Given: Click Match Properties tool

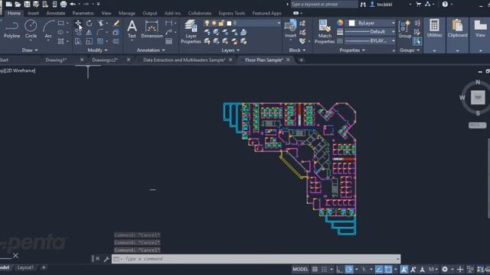Looking at the screenshot, I should click(x=325, y=31).
